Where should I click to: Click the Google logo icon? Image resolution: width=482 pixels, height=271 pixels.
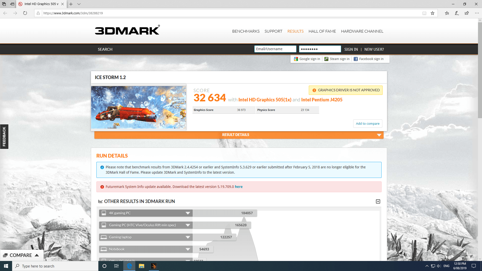coord(296,59)
